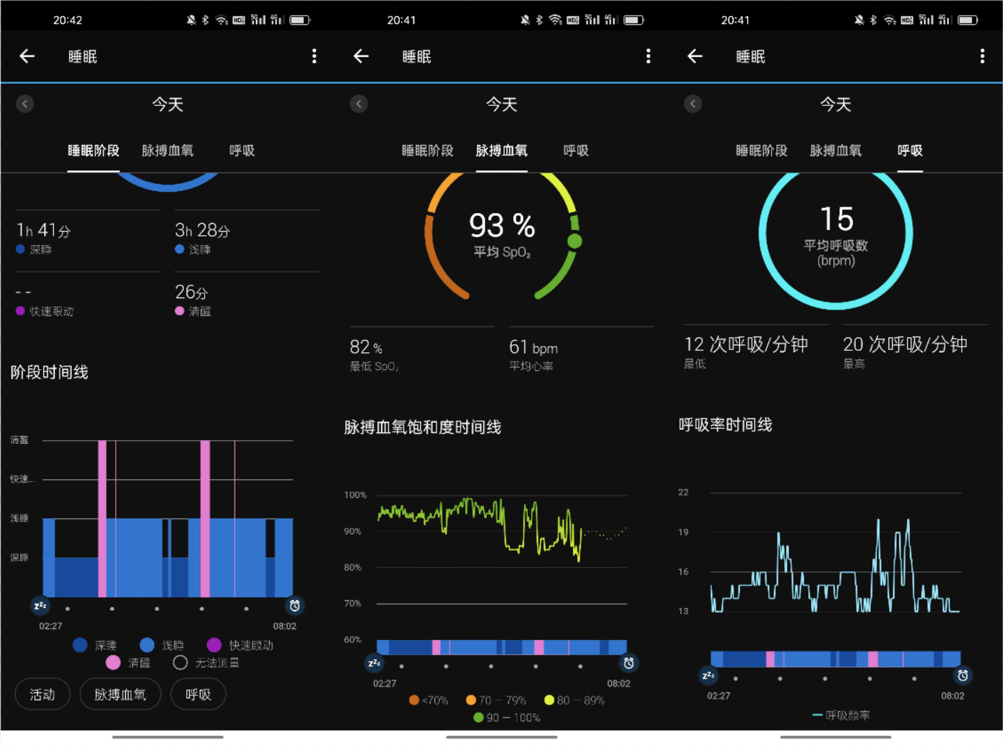1003x745 pixels.
Task: Go to previous day in left panel
Action: (x=25, y=104)
